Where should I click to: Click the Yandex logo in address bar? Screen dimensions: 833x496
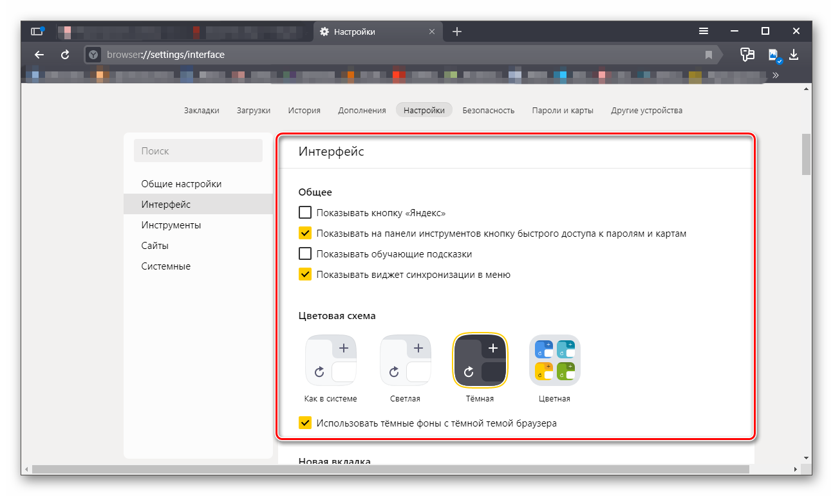point(94,55)
